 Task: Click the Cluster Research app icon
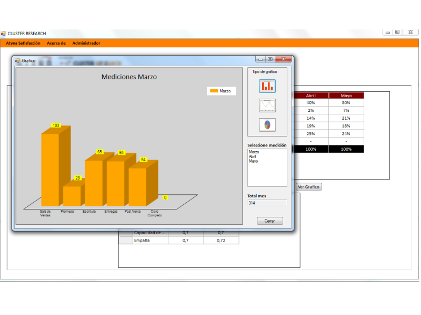[3, 34]
